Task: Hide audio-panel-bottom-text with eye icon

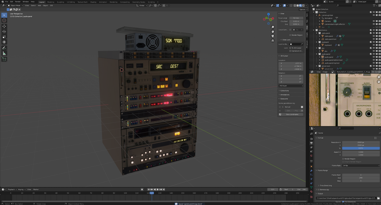Action: 374,60
